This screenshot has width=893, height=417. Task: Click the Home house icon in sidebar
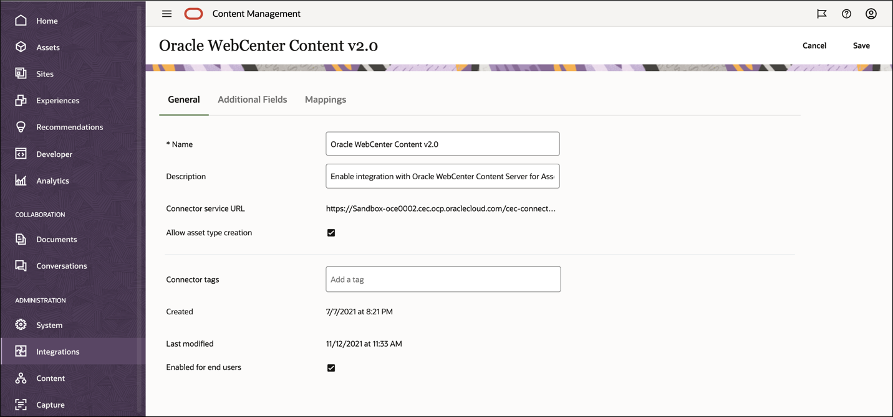pyautogui.click(x=21, y=21)
